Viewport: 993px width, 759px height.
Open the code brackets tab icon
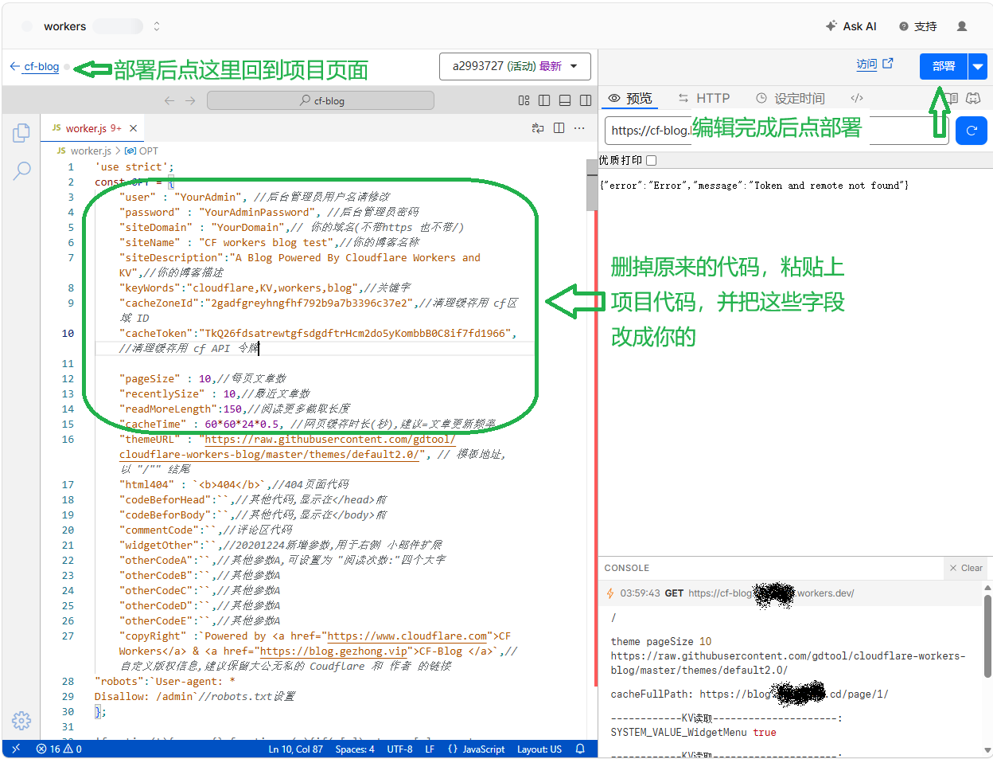[x=857, y=98]
